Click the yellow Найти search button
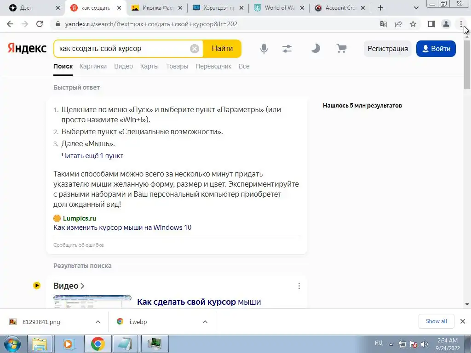This screenshot has width=471, height=353. click(x=222, y=49)
